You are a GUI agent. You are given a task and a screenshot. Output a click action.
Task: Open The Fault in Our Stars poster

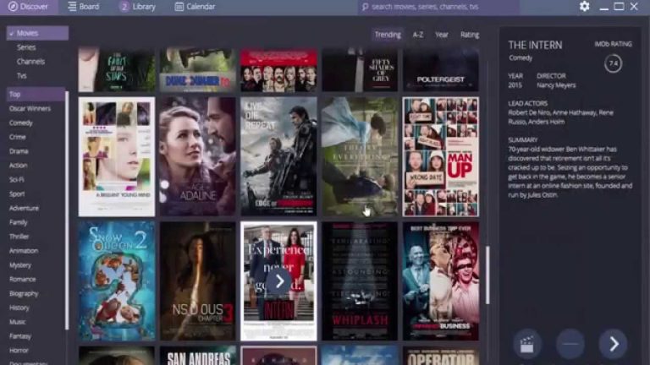[x=117, y=69]
